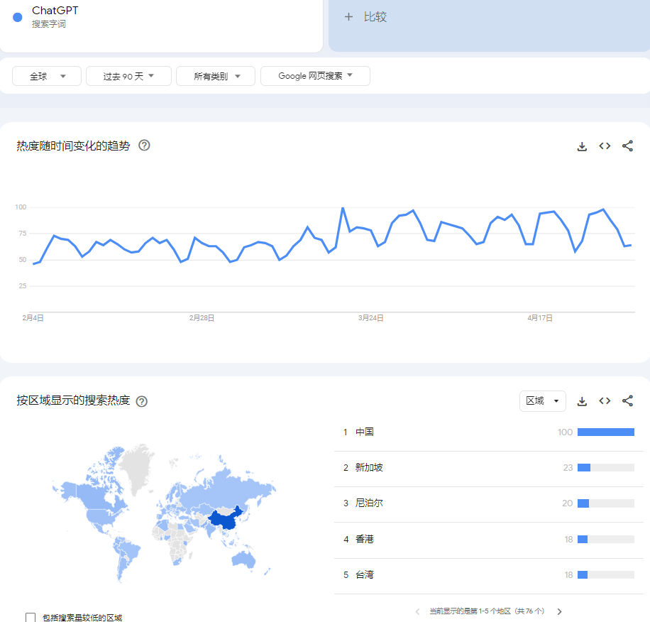
Task: Open help for 按区域显示的搜索热度
Action: [142, 401]
